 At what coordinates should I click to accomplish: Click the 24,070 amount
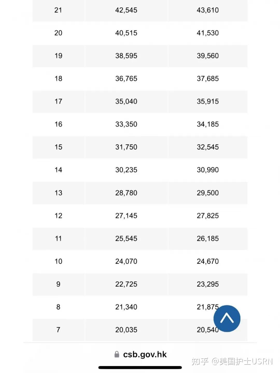click(126, 261)
